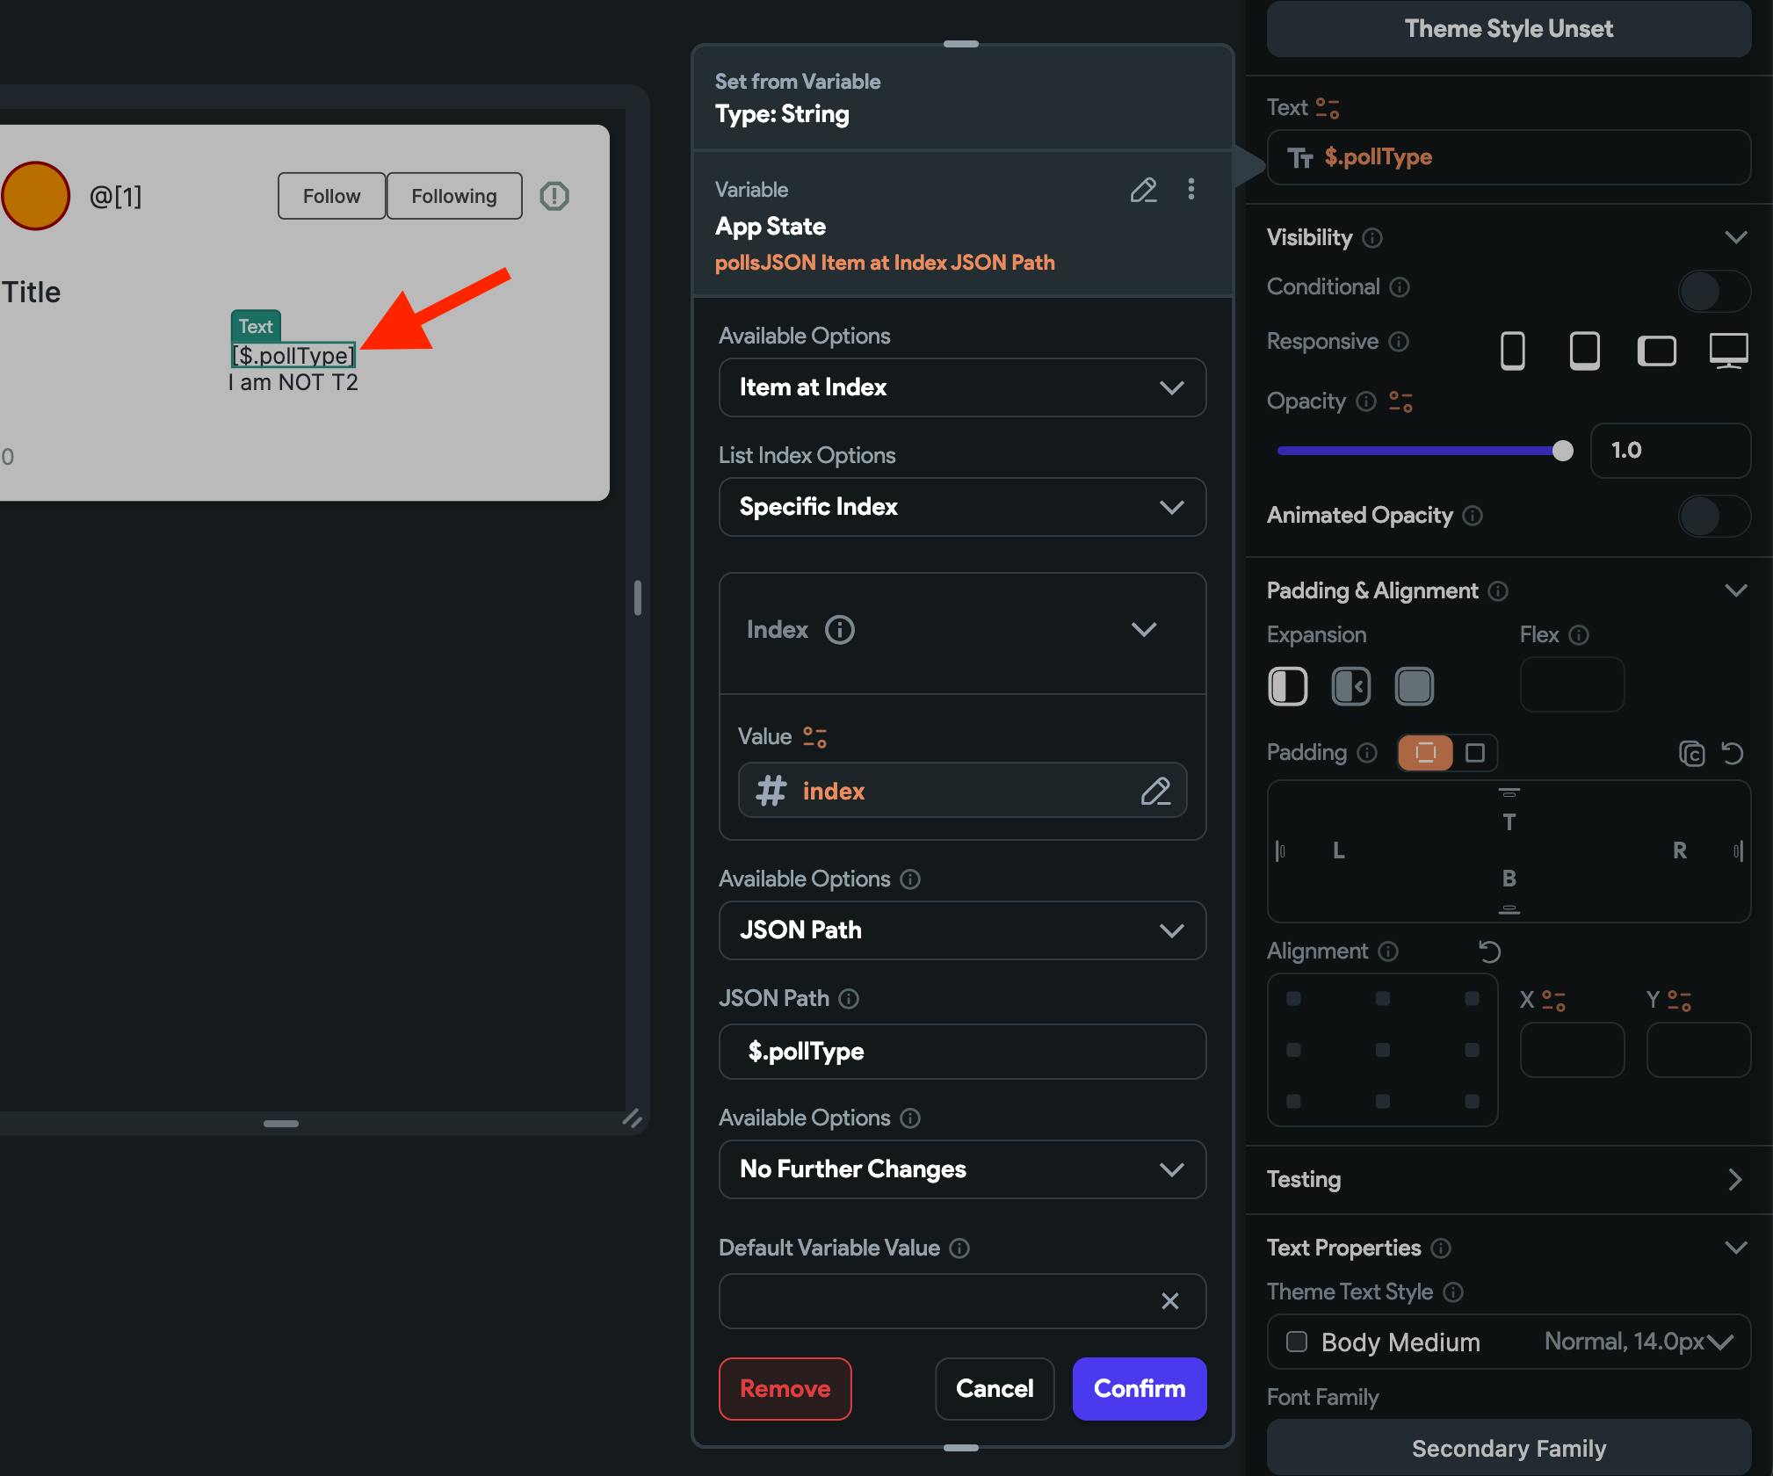Click the edit pencil icon beside Variable
Screen dimensions: 1773x1476
tap(1143, 190)
